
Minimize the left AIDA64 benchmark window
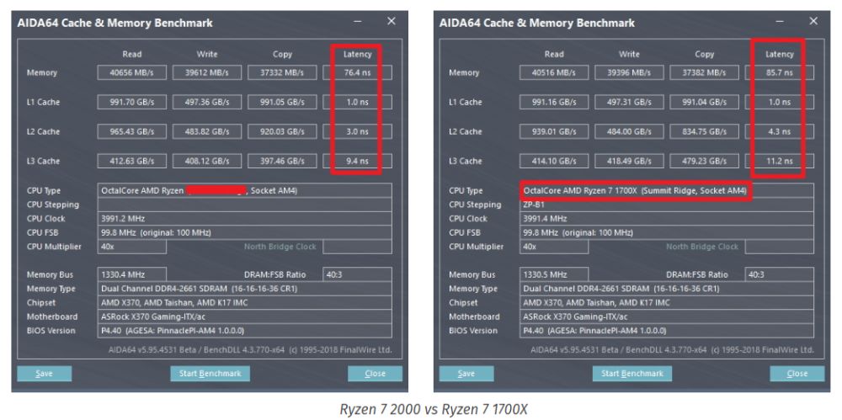[x=358, y=22]
